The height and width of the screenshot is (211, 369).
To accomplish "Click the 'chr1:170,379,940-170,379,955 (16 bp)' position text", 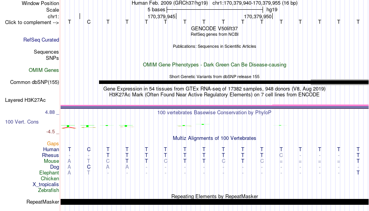I will point(255,3).
